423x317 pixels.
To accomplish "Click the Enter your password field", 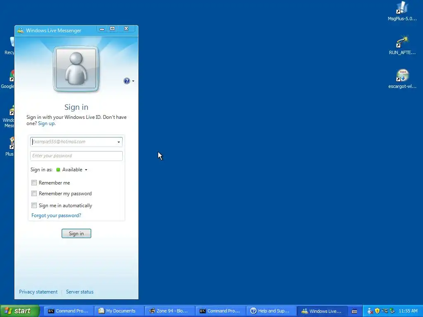I will tap(76, 156).
